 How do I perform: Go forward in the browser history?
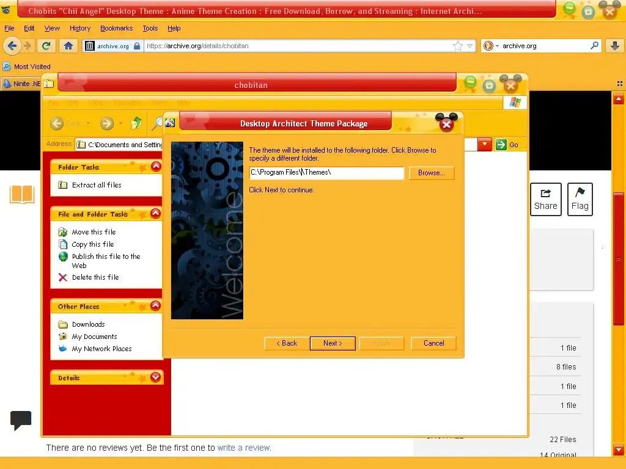point(27,46)
